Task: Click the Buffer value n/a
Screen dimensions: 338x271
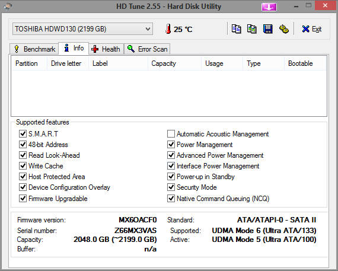Action: [x=151, y=249]
